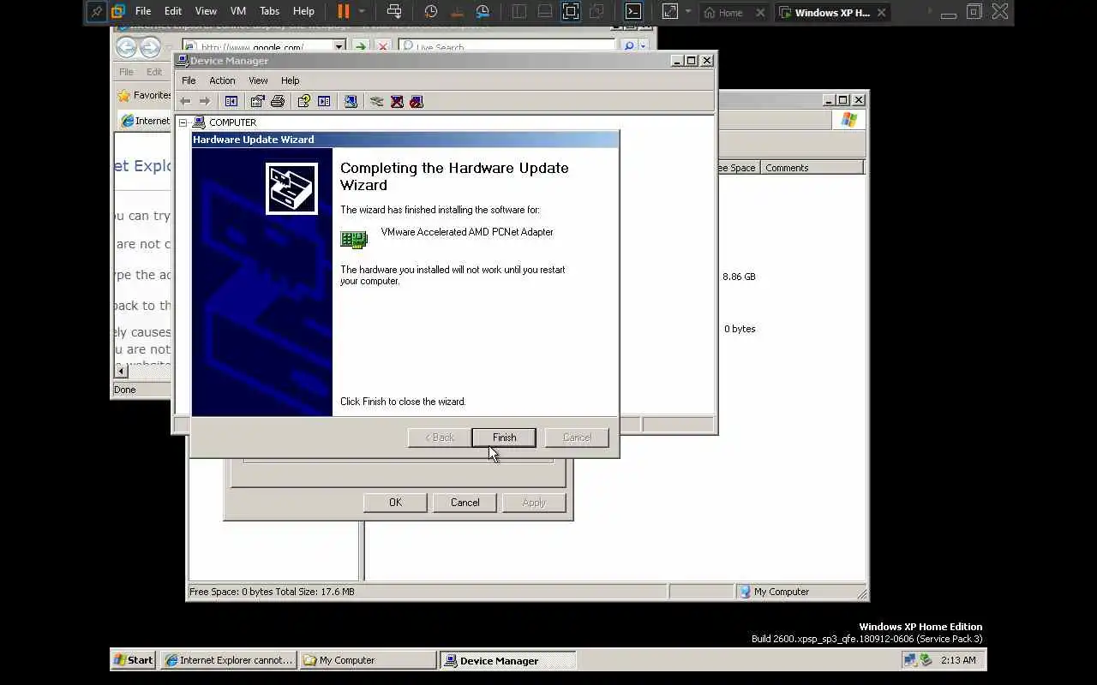The width and height of the screenshot is (1097, 685).
Task: Toggle console tree icon in Device Manager toolbar
Action: (x=231, y=101)
